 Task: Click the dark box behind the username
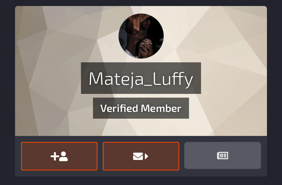click(x=141, y=78)
